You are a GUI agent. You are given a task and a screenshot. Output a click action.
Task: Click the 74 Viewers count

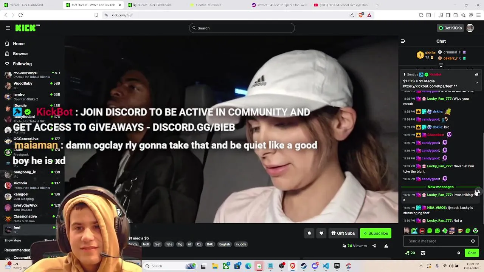point(355,246)
